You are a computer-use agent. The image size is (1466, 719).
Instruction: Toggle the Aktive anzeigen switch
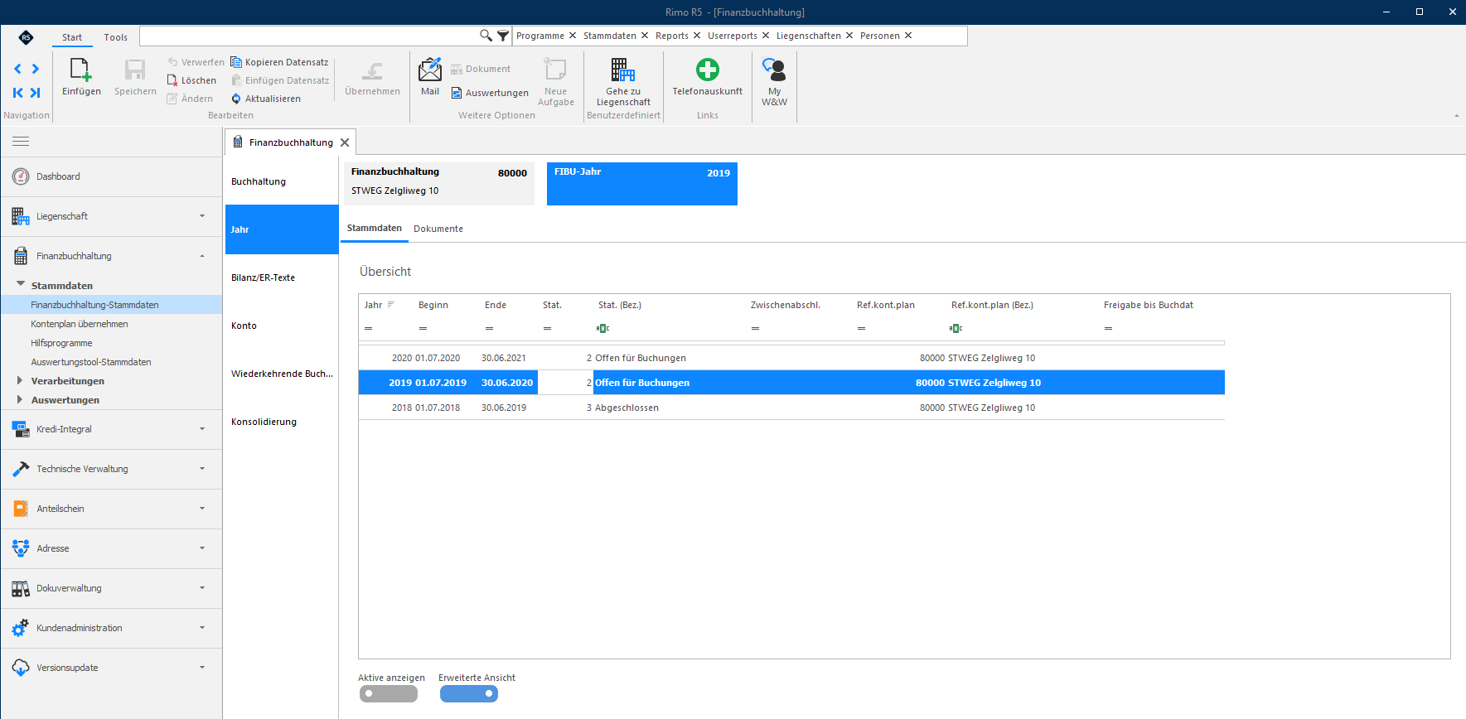[388, 694]
